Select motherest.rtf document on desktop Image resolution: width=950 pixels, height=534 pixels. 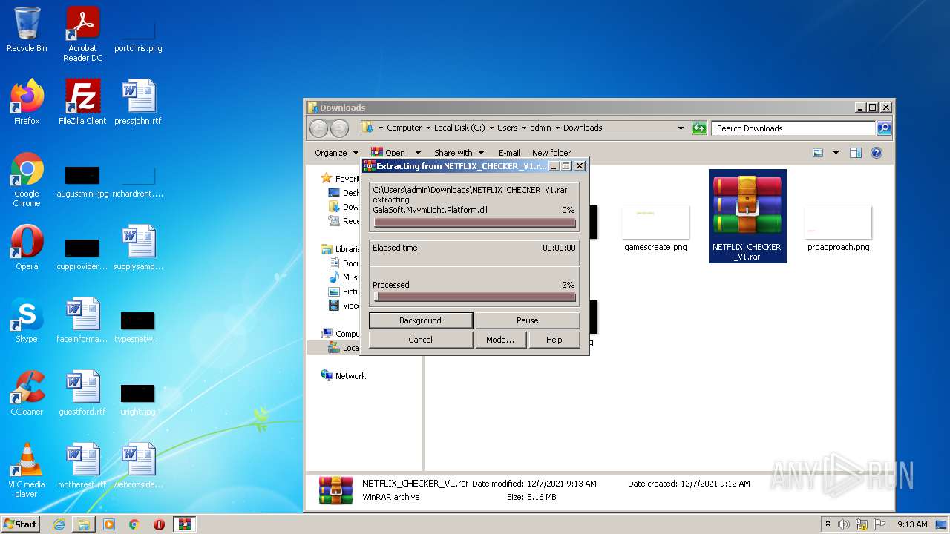coord(82,466)
